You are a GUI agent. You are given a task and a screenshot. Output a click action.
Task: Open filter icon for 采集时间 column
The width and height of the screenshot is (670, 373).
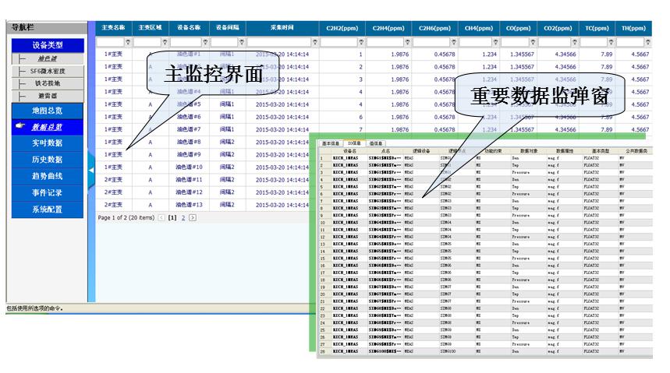tap(315, 42)
